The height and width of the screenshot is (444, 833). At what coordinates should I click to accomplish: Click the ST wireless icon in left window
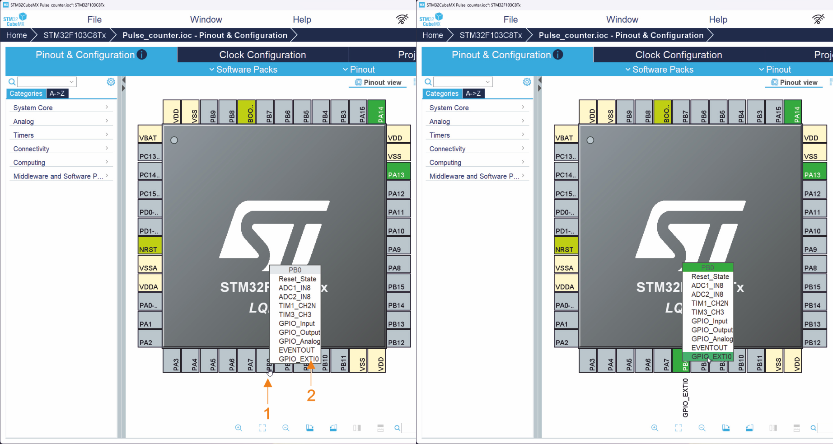coord(402,19)
